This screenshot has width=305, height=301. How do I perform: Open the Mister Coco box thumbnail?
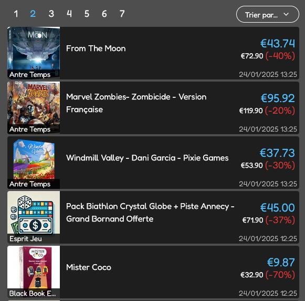click(x=34, y=272)
